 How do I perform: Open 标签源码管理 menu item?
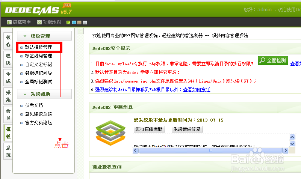tap(38, 56)
